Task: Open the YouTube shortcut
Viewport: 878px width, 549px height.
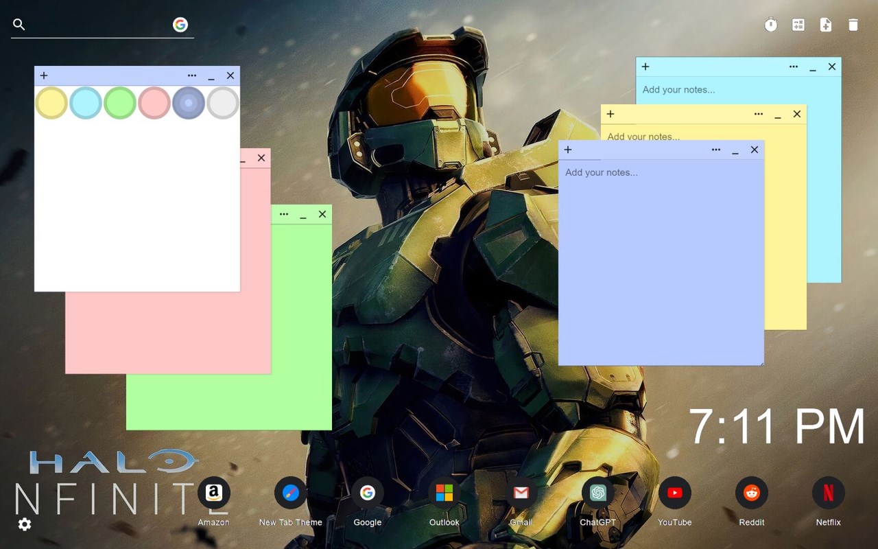Action: pyautogui.click(x=675, y=493)
